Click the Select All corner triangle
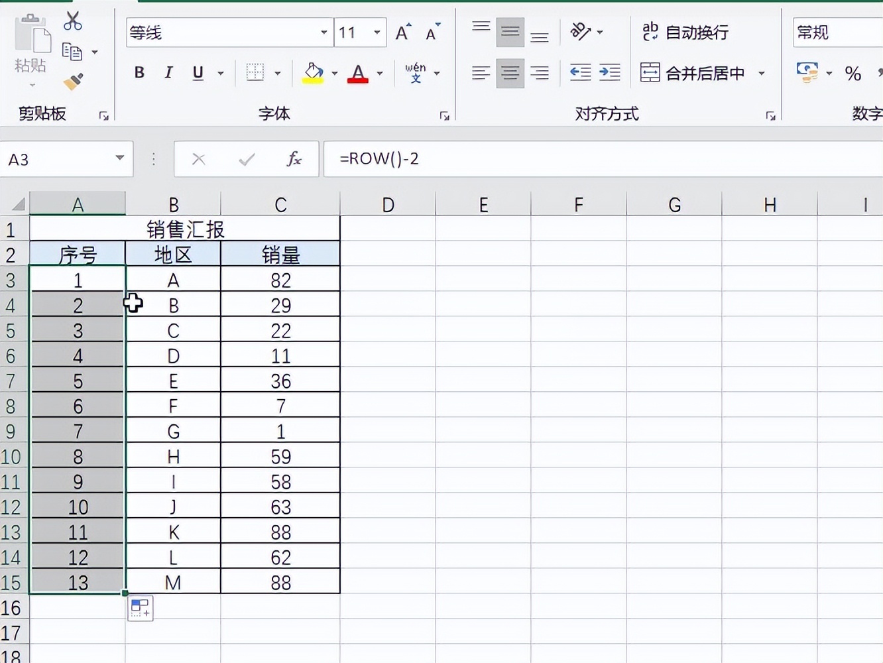This screenshot has height=663, width=883. click(x=19, y=204)
